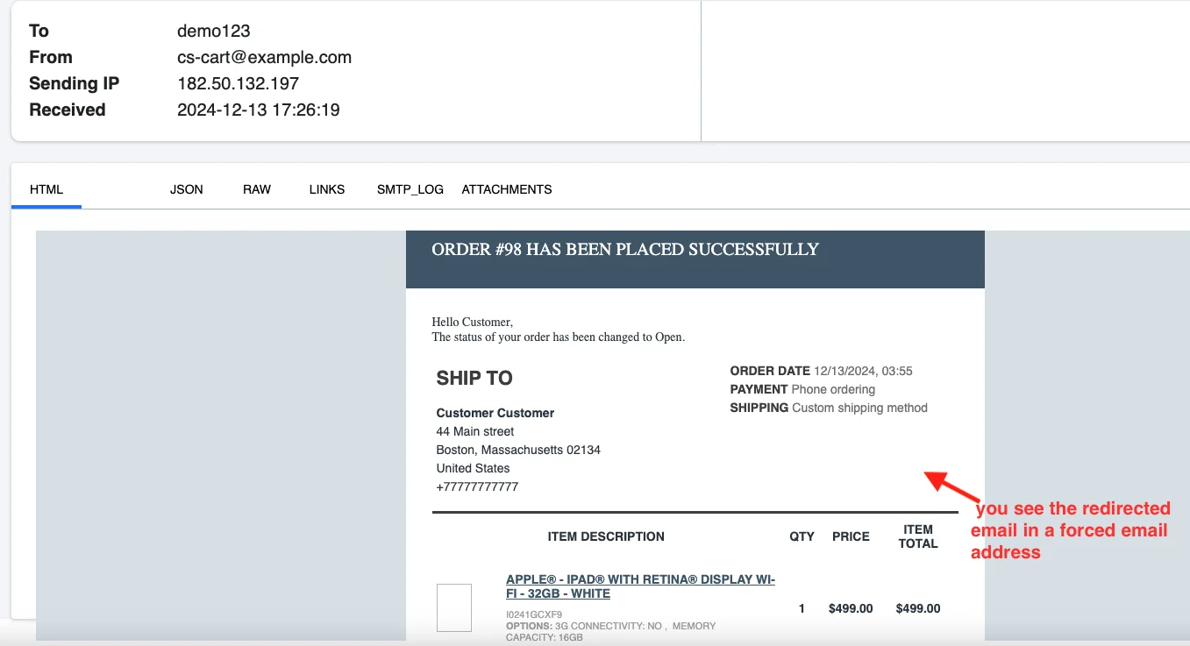1190x646 pixels.
Task: Click the QTY column header
Action: click(x=802, y=536)
